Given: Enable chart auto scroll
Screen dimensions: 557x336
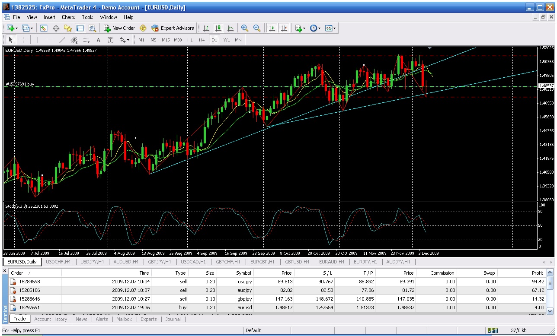Looking at the screenshot, I should pos(272,28).
